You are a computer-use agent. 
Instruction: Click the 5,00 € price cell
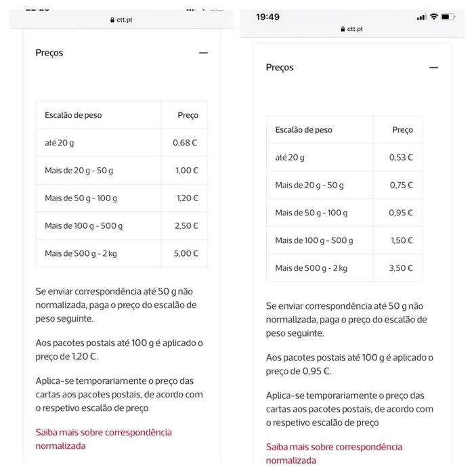coord(185,254)
